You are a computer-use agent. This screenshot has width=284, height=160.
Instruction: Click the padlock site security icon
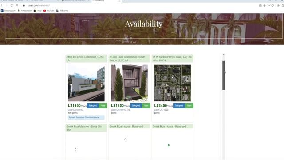coord(24,6)
